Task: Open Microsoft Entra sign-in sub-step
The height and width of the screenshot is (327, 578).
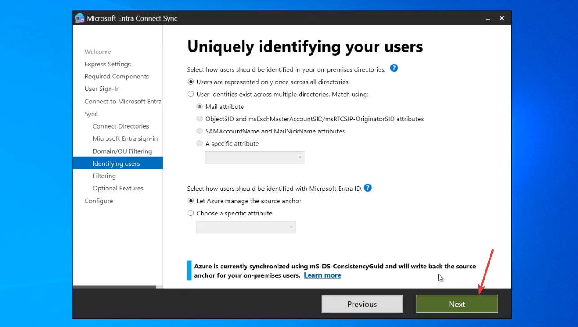Action: (125, 138)
